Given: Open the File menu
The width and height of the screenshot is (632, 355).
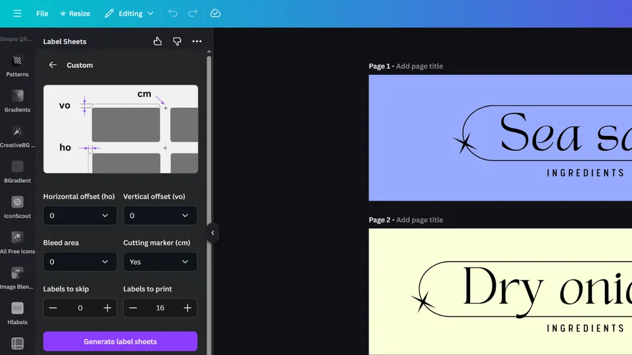Looking at the screenshot, I should point(42,13).
